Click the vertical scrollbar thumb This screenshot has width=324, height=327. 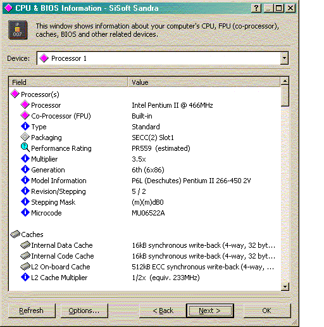coord(285,96)
